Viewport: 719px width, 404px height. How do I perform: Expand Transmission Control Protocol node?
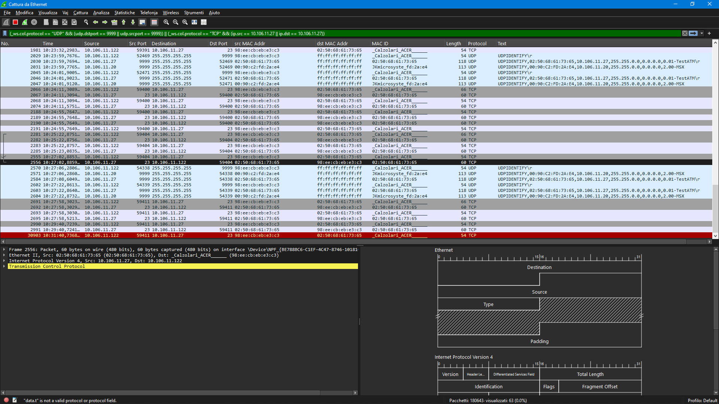4,266
